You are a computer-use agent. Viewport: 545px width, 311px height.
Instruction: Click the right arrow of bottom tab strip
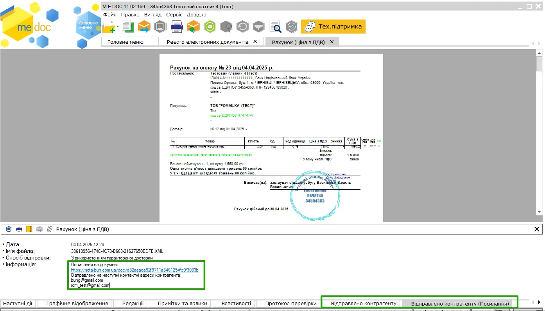pos(540,302)
